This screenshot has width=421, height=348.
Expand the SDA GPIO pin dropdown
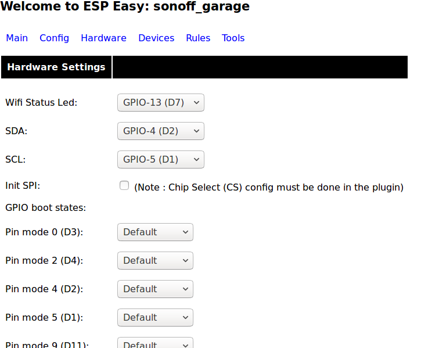tap(161, 131)
